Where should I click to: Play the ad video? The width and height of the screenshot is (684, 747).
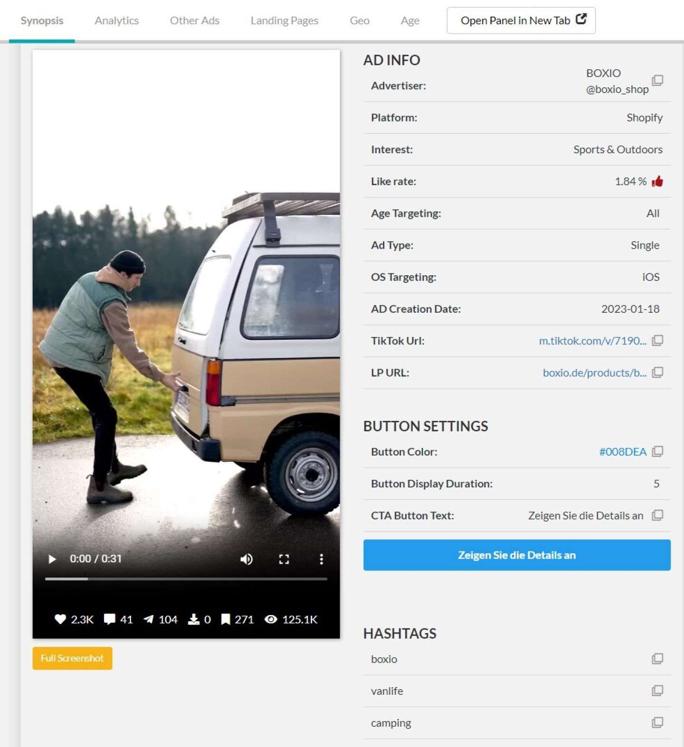52,559
